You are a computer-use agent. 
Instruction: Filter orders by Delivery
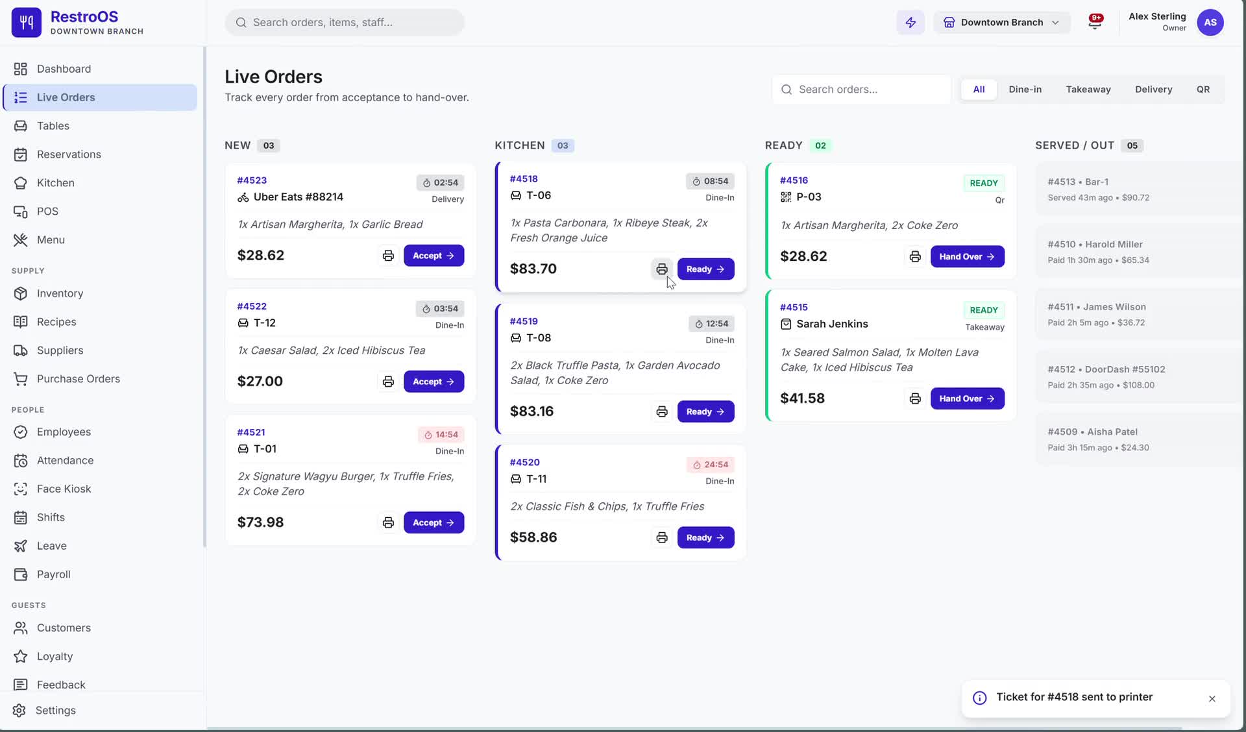coord(1153,90)
